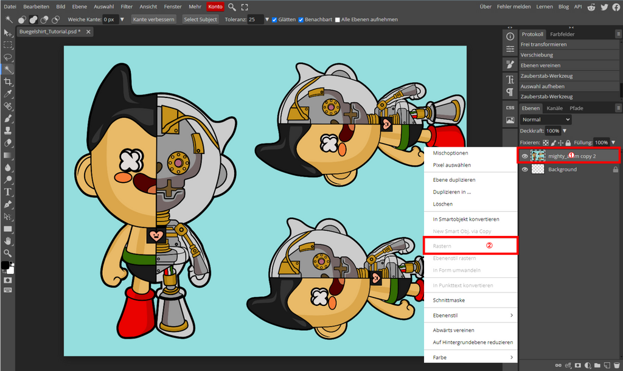Open the Paragraph panel icon
This screenshot has height=371, width=623.
tap(510, 92)
